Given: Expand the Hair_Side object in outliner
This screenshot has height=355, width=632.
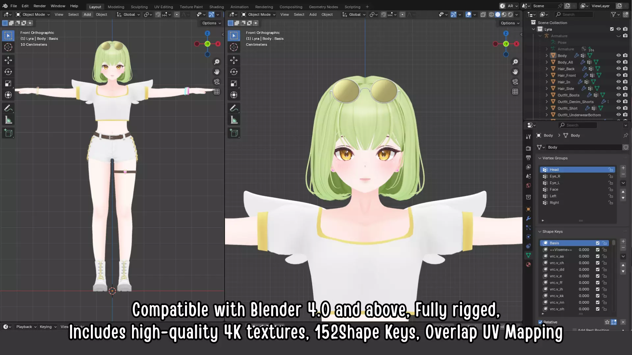Looking at the screenshot, I should [x=547, y=88].
